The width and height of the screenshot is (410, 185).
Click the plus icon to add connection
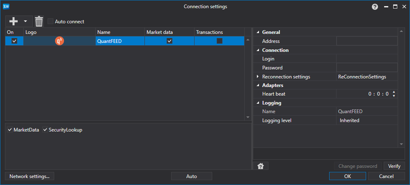coord(13,21)
